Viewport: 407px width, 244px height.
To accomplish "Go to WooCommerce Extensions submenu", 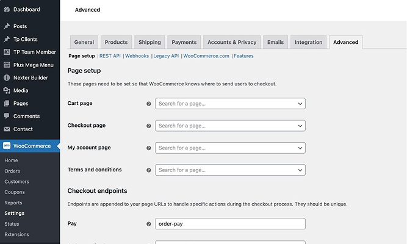I will 16,234.
